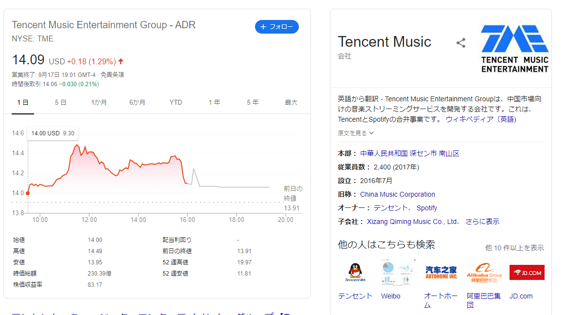The height and width of the screenshot is (315, 566).
Task: Click the 52 週安値 value 11.81
Action: [244, 274]
